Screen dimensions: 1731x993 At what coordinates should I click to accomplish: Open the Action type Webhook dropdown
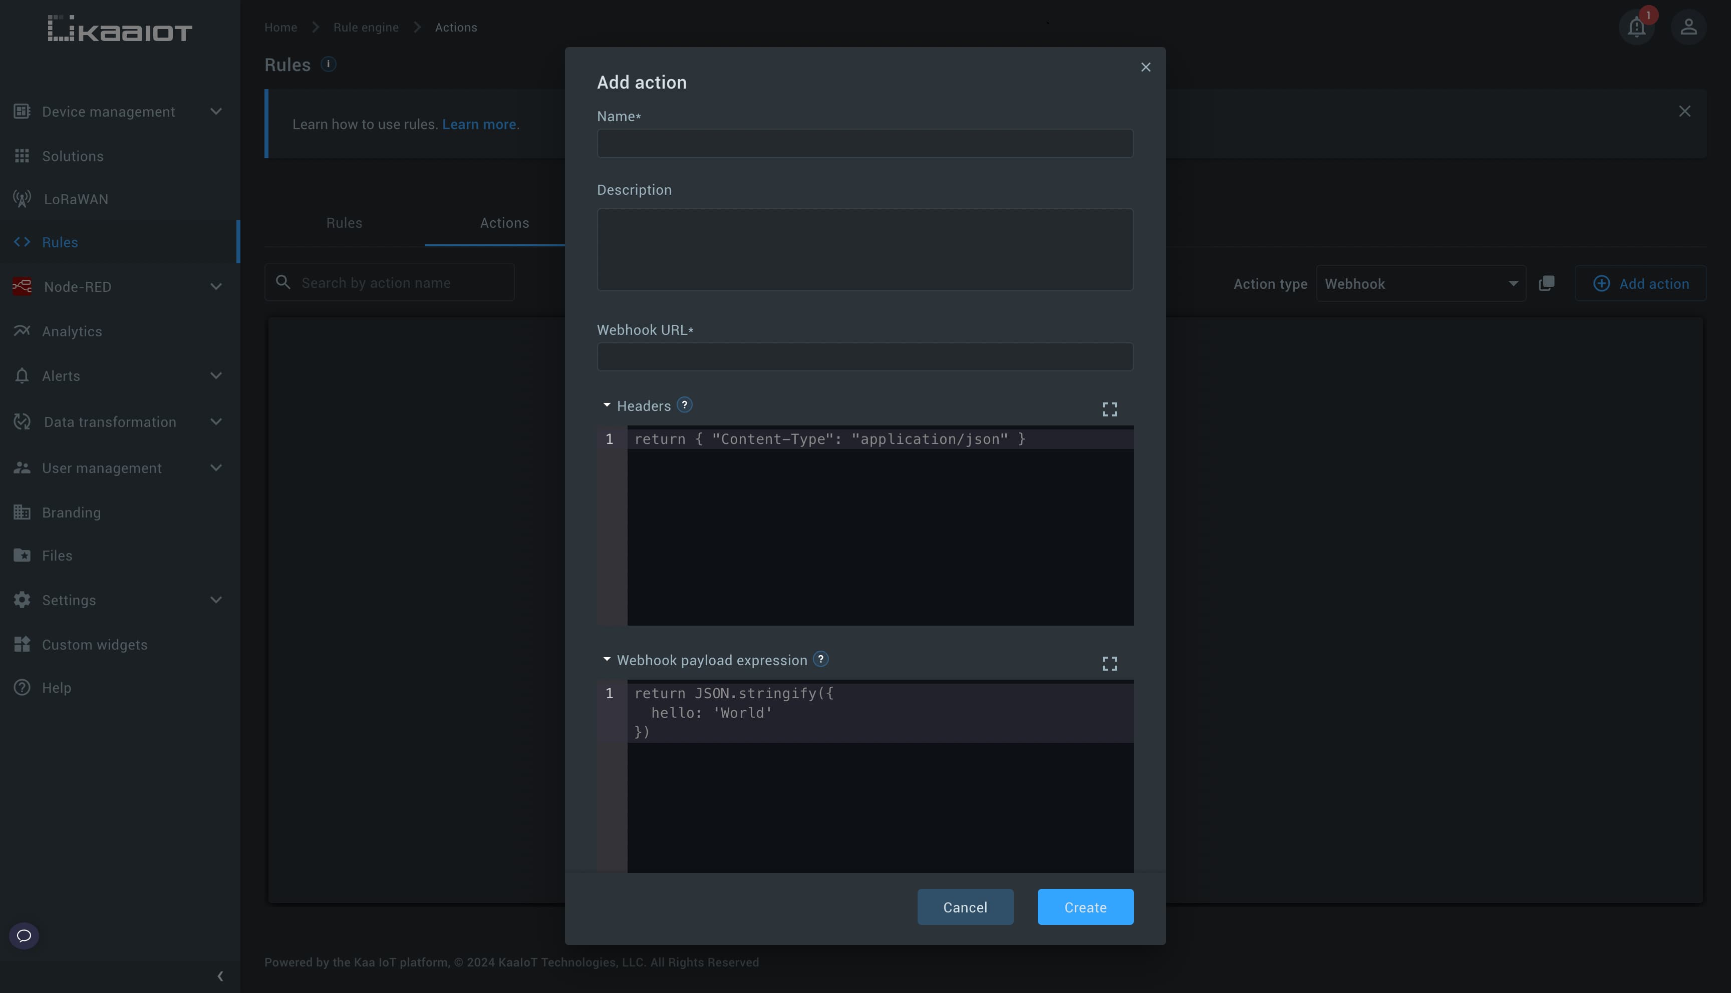pos(1420,284)
